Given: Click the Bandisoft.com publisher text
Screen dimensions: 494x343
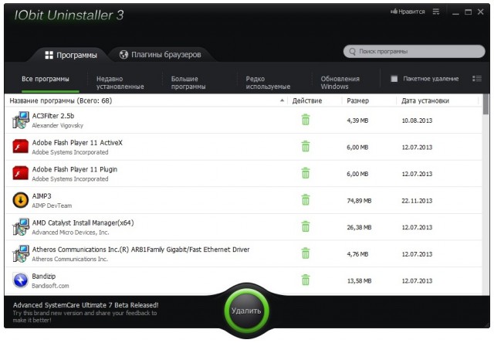Looking at the screenshot, I should tap(50, 286).
